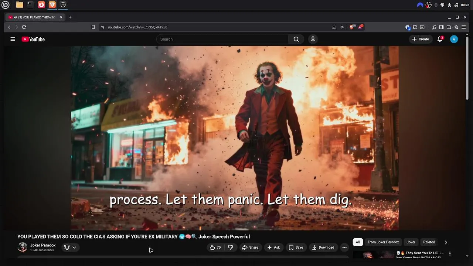
Task: Expand the subscription notification bell dropdown
Action: pos(70,248)
